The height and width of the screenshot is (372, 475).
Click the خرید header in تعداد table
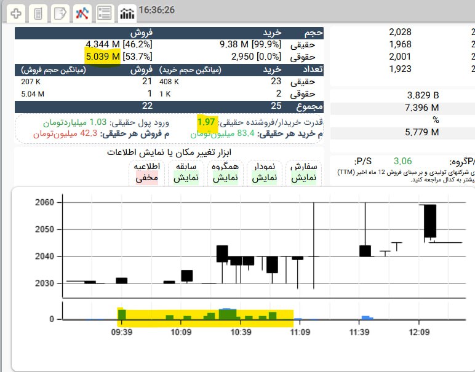point(272,69)
